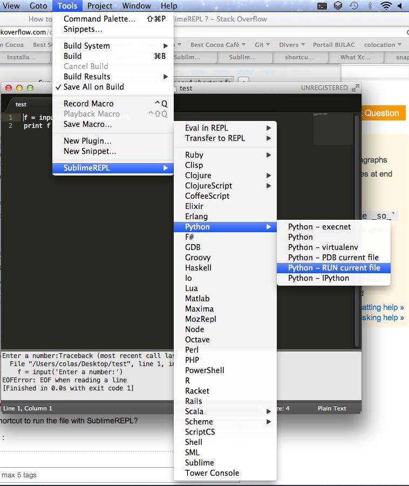Open the Bluetooth menu bar icon

pos(370,5)
